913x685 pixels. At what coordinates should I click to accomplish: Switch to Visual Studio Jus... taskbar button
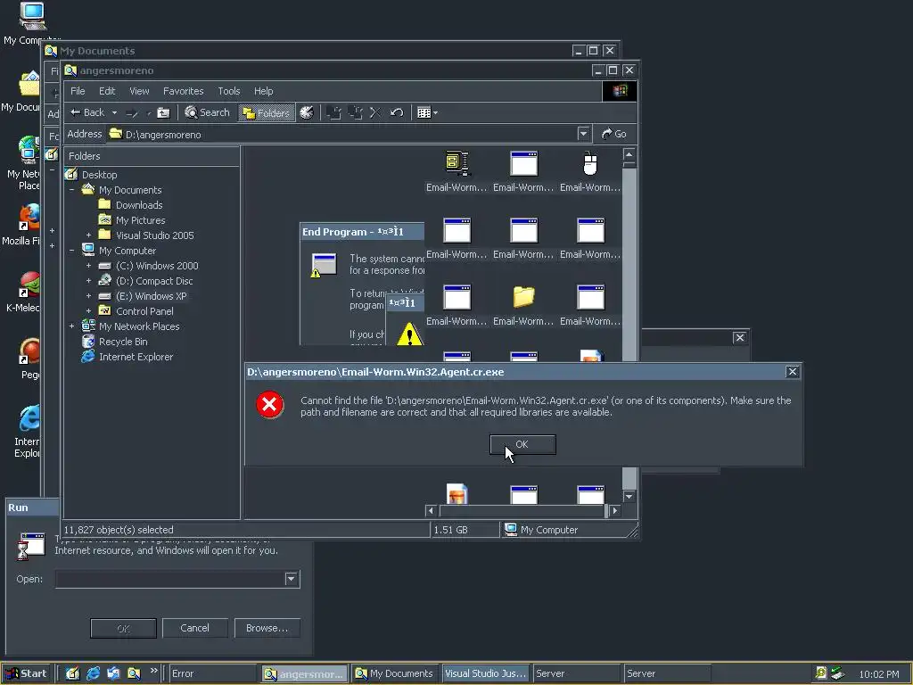486,673
